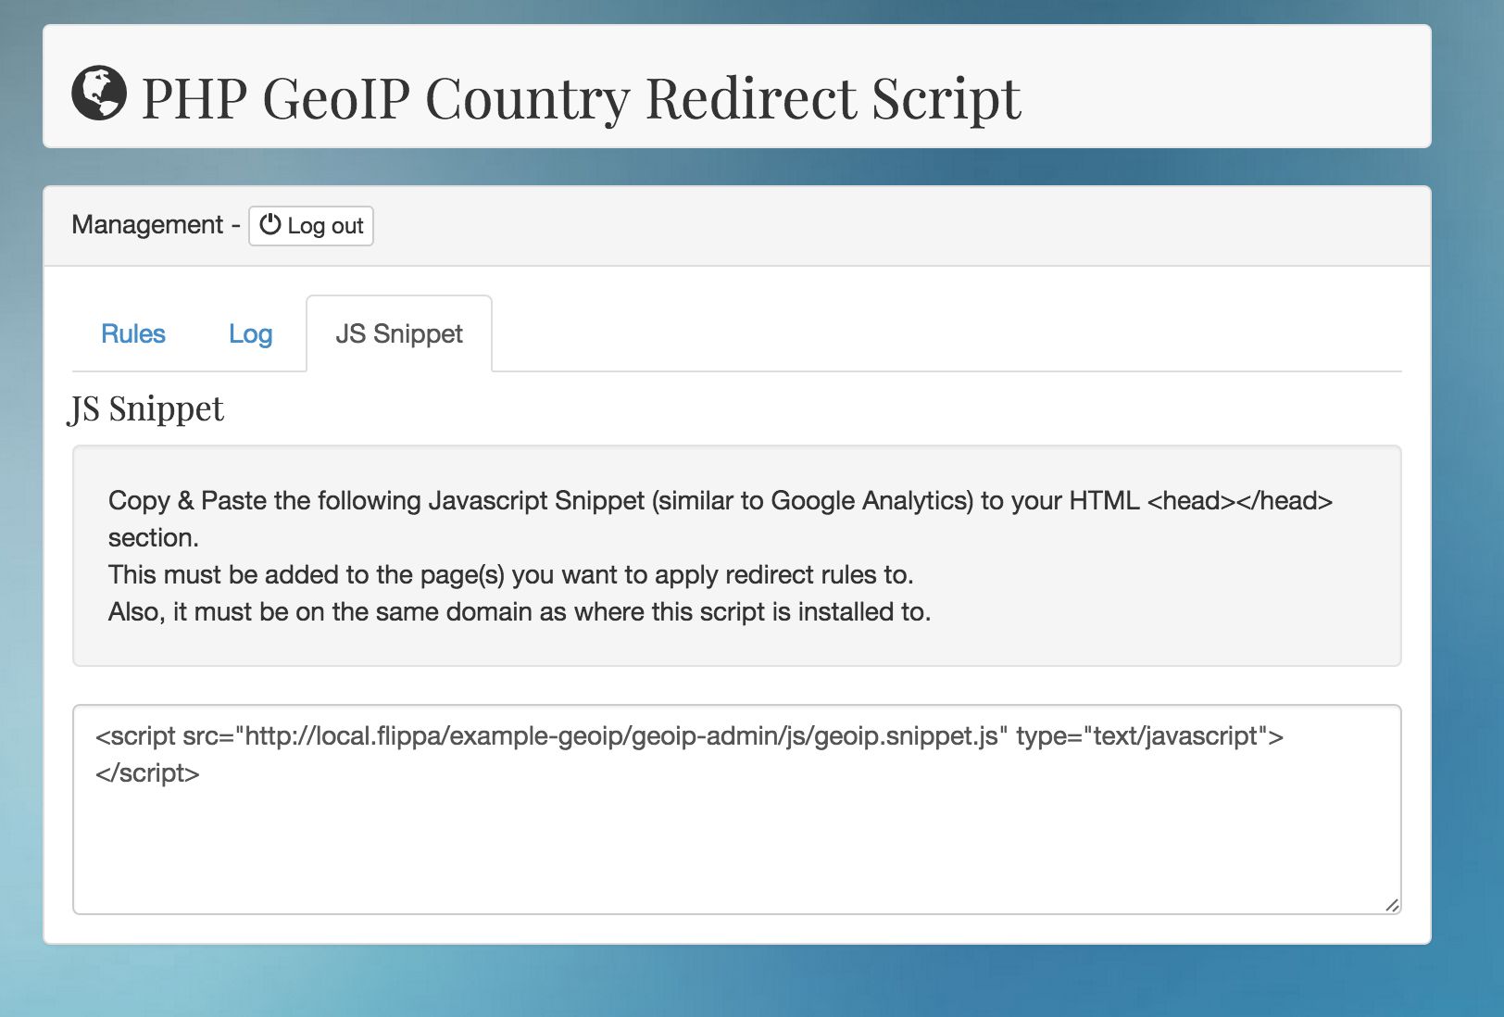Switch to the Log tab
The height and width of the screenshot is (1017, 1504).
point(251,333)
